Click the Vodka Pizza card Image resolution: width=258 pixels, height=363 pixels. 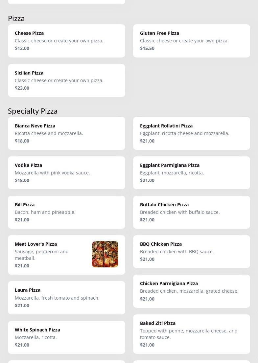pos(66,173)
